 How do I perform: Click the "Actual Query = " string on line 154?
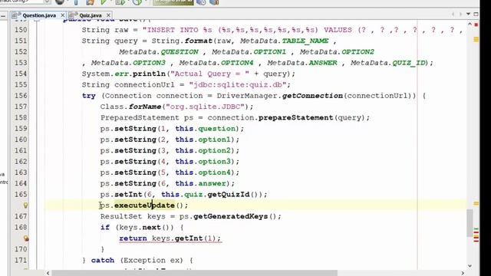[209, 74]
